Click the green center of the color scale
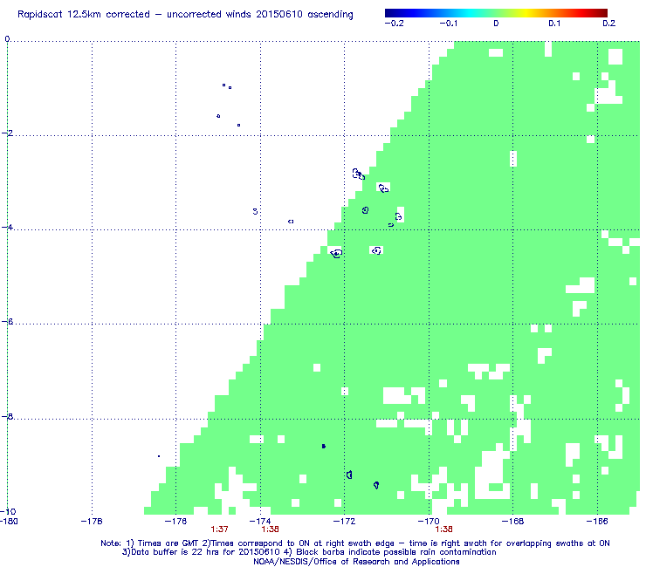646x567 pixels. pyautogui.click(x=496, y=13)
